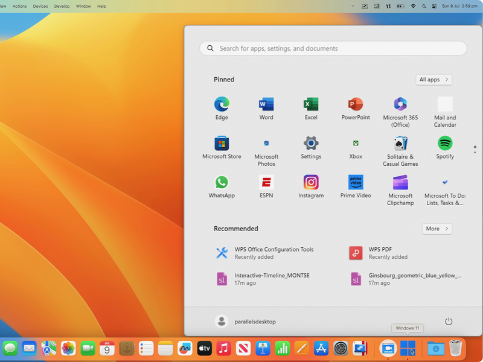Expand More recommended items
This screenshot has width=483, height=362.
(437, 229)
